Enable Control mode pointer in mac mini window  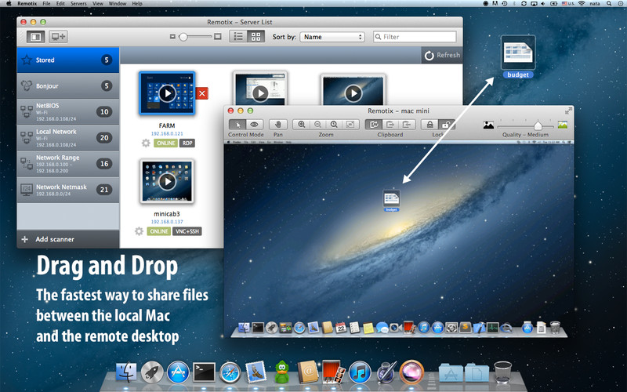tap(237, 125)
